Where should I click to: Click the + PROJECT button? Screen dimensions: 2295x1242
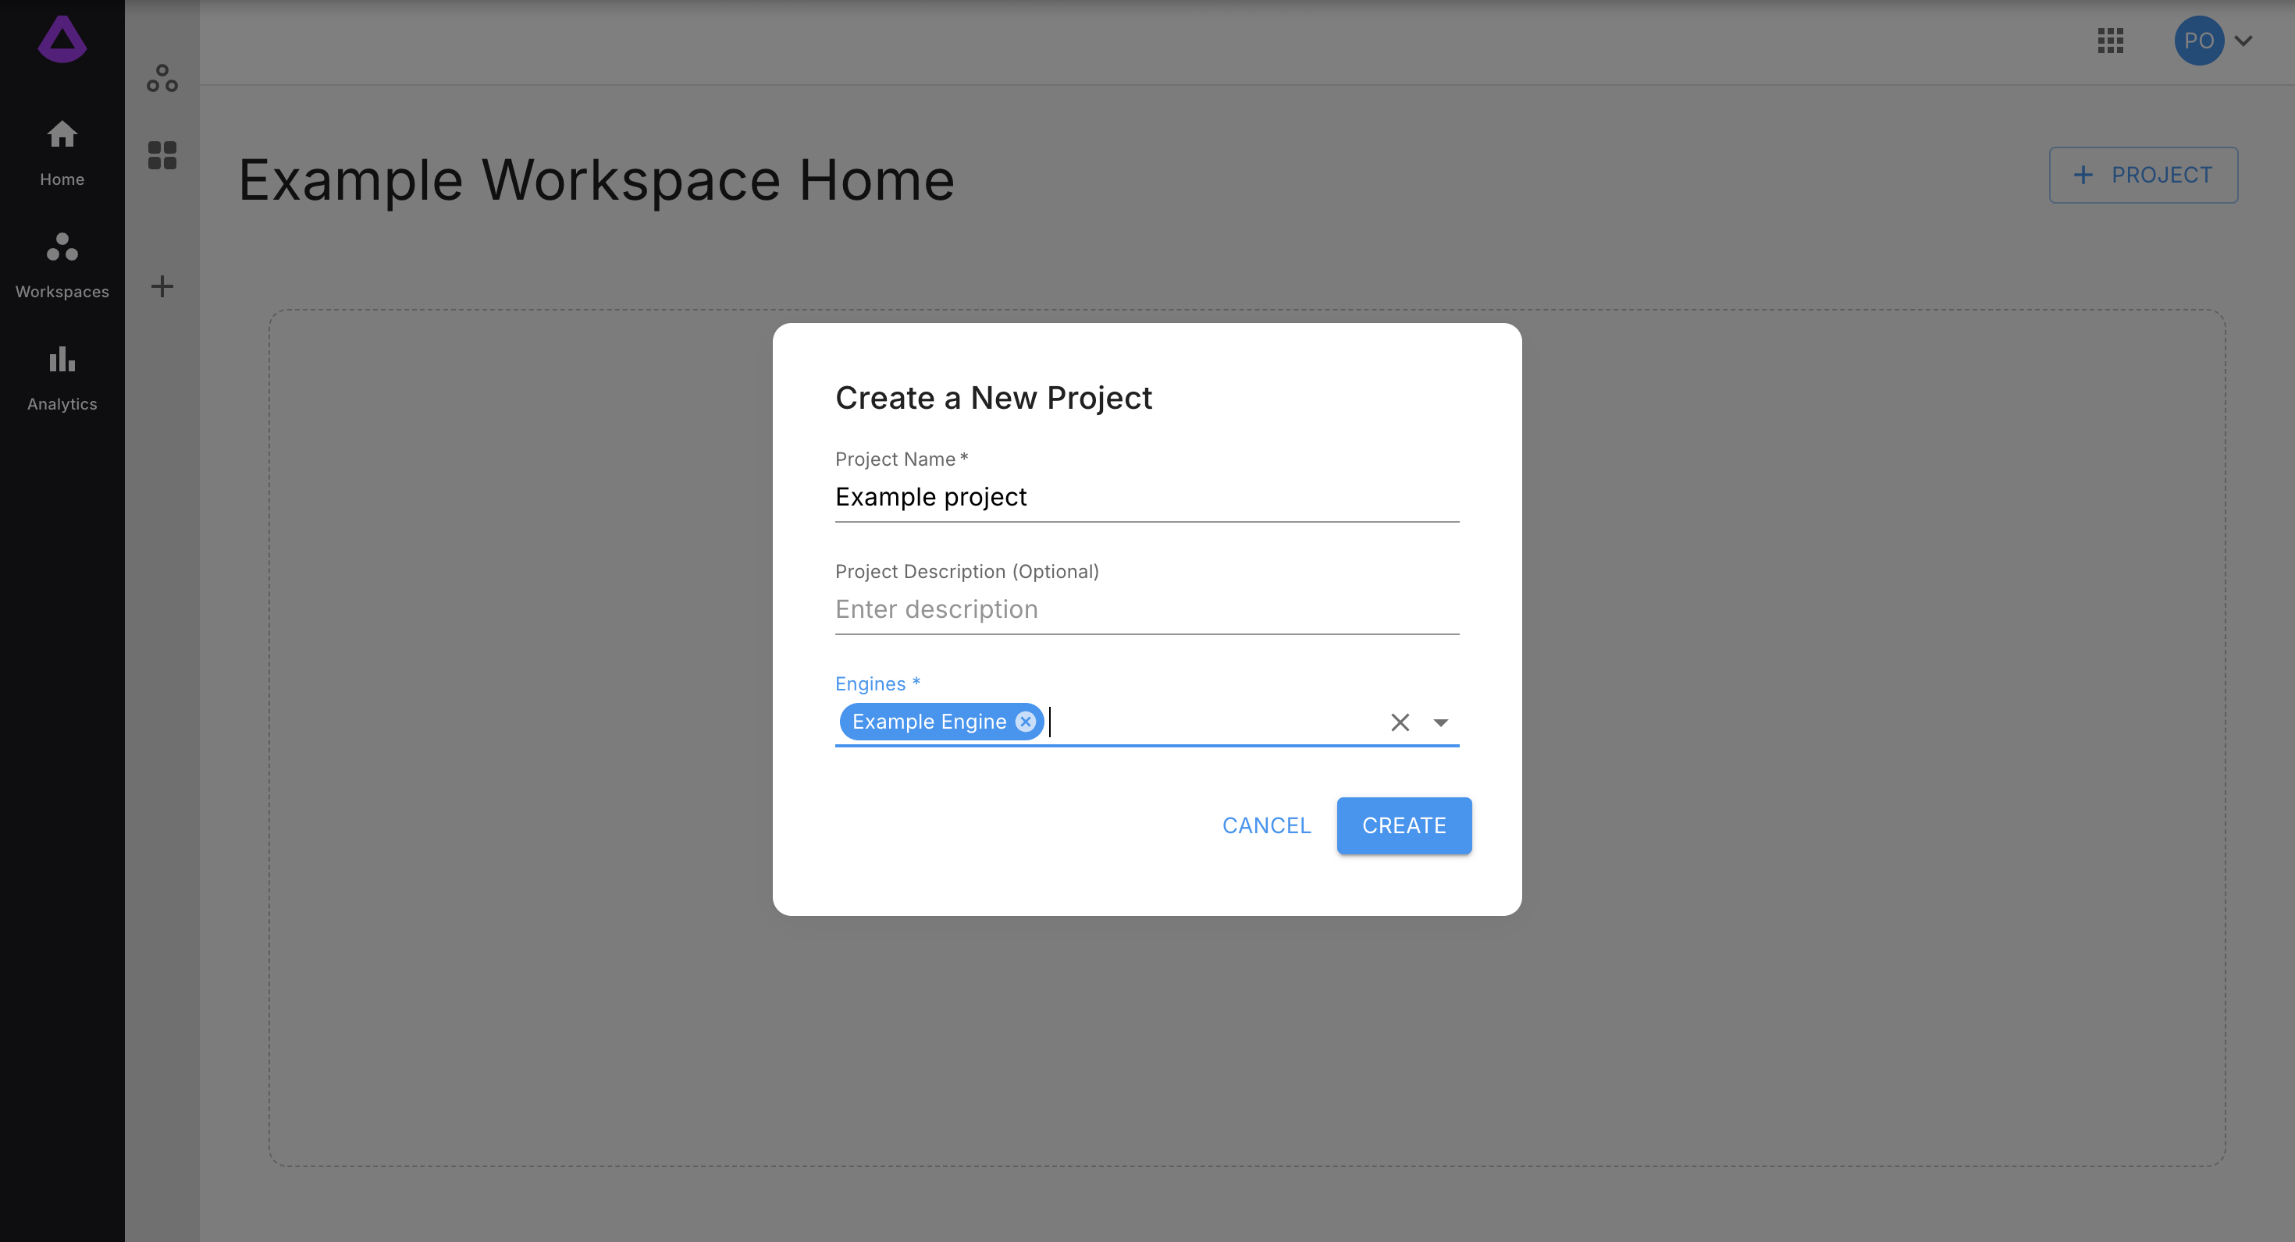2143,175
